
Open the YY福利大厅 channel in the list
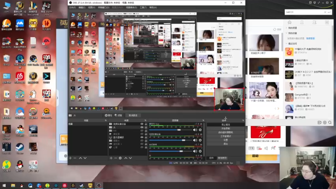coord(308,52)
